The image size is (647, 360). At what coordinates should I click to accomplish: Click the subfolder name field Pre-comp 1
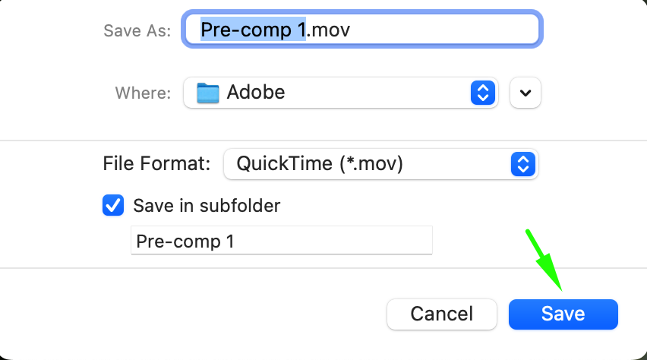[x=281, y=242]
